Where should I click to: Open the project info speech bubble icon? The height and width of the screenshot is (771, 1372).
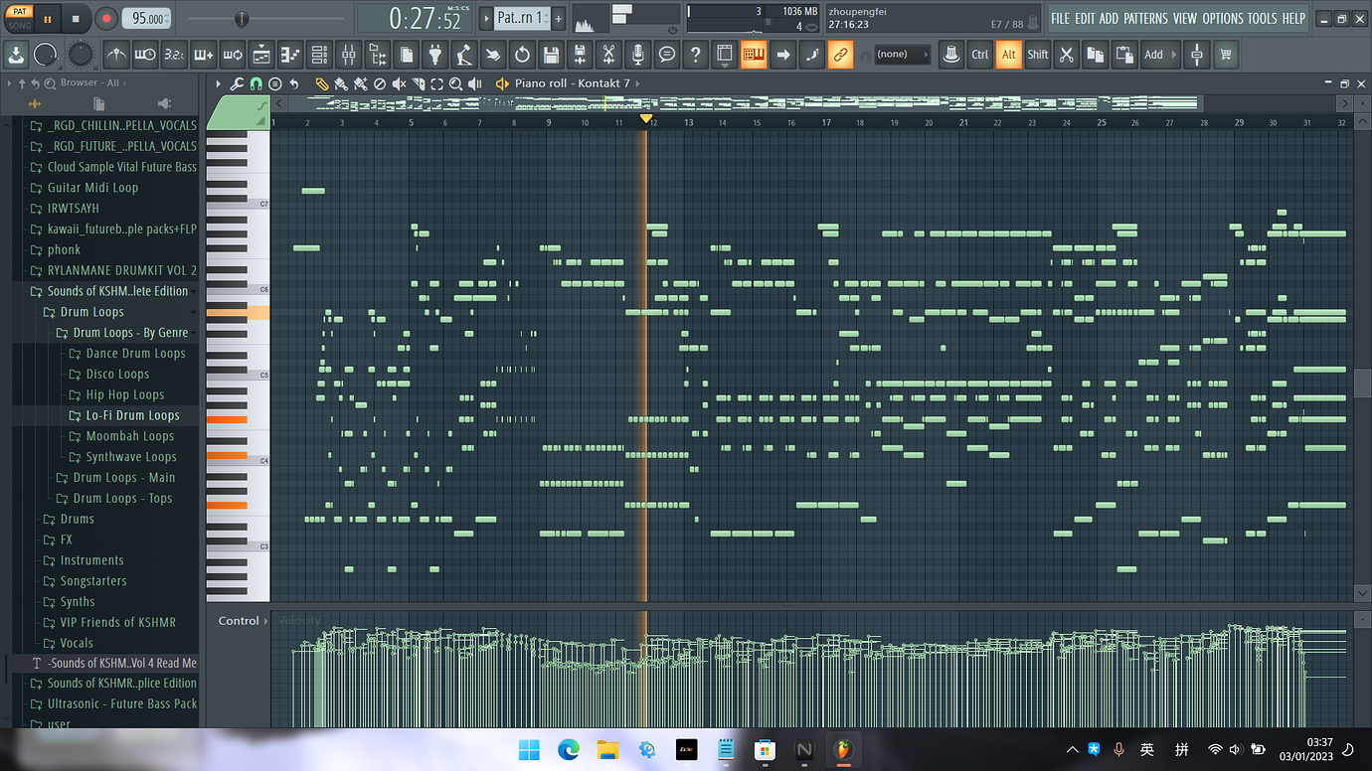667,55
